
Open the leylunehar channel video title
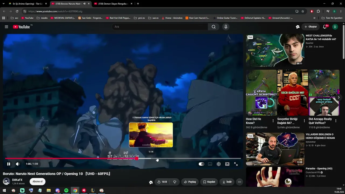320,136
